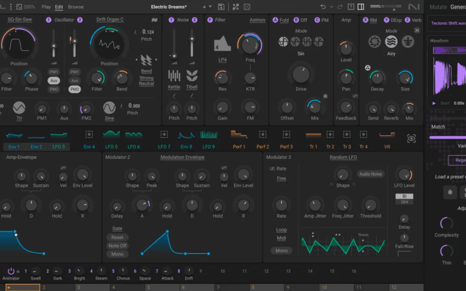Viewport: 466px width, 291px height.
Task: Toggle PM2 on oscillator 2
Action: [75, 89]
